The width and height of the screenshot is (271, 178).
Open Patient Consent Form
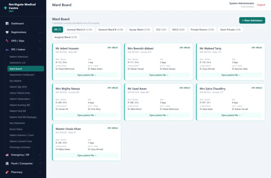[26, 141]
